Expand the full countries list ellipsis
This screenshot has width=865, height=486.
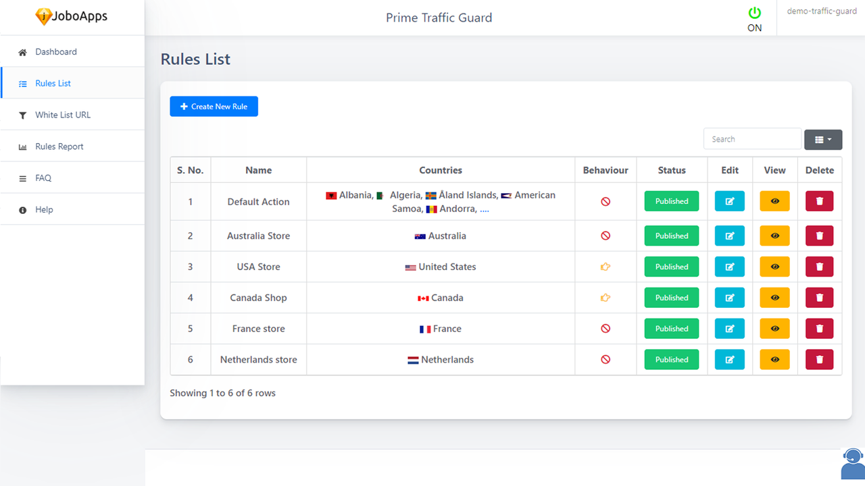tap(484, 209)
